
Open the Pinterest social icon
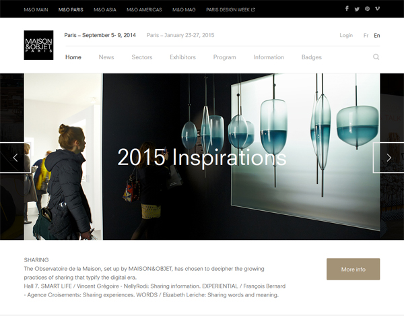click(x=367, y=9)
